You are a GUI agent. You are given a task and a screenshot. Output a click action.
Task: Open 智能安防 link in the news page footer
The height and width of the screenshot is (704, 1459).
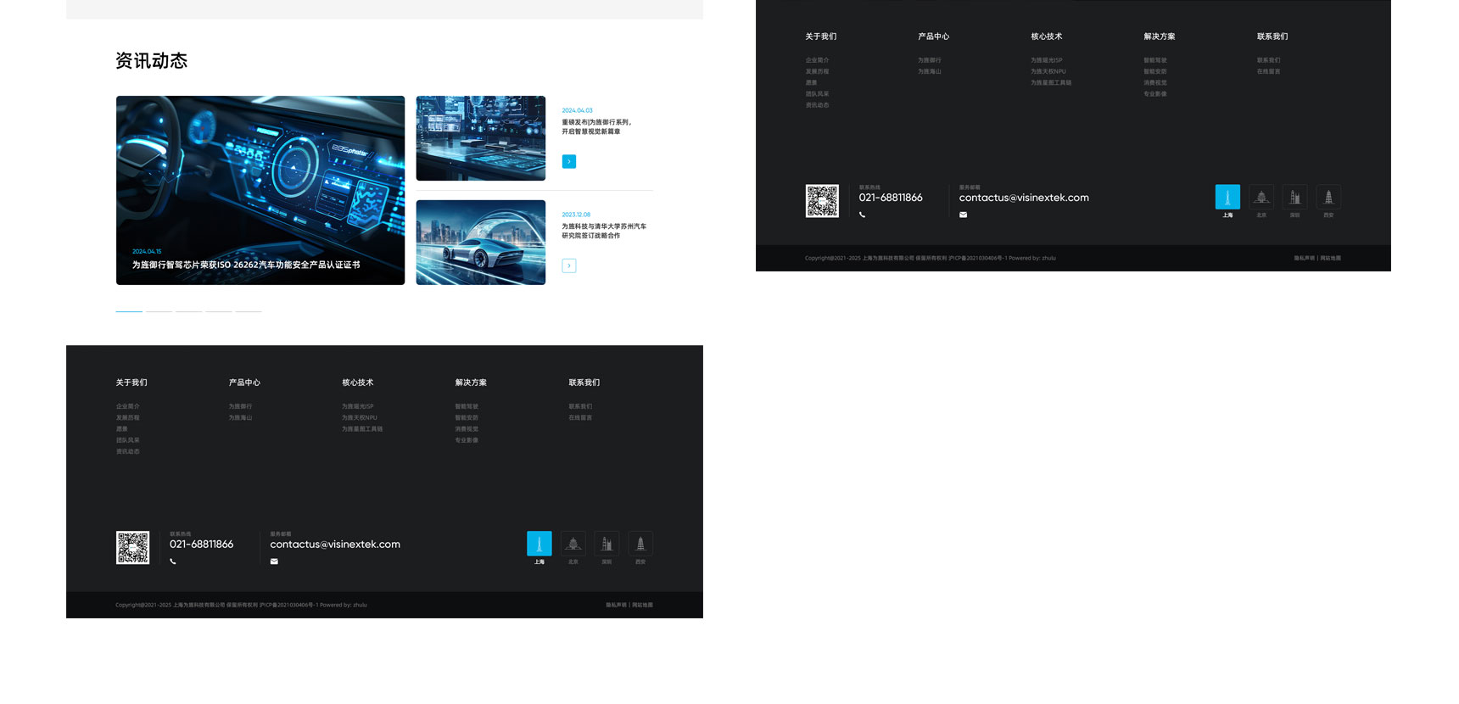(x=467, y=417)
